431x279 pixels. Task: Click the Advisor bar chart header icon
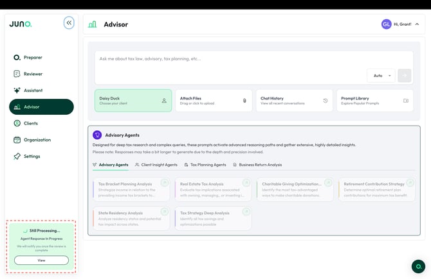coord(93,24)
